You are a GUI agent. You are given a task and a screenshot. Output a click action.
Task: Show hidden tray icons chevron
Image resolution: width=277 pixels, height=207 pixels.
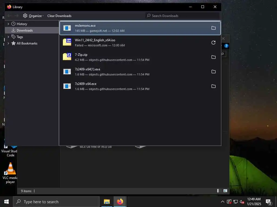(x=223, y=202)
